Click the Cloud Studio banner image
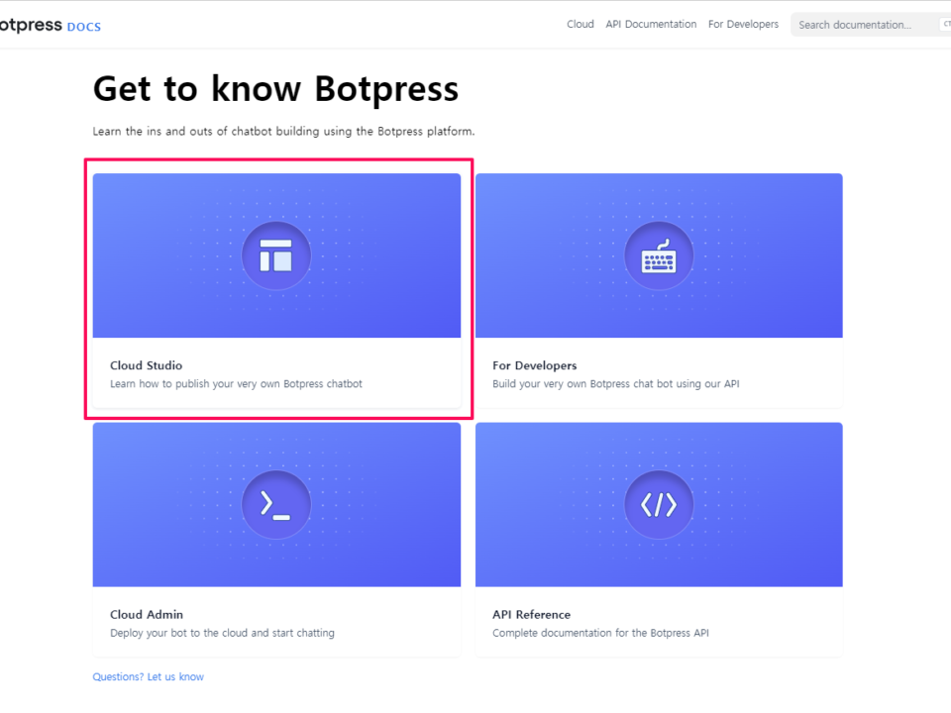 coord(276,255)
